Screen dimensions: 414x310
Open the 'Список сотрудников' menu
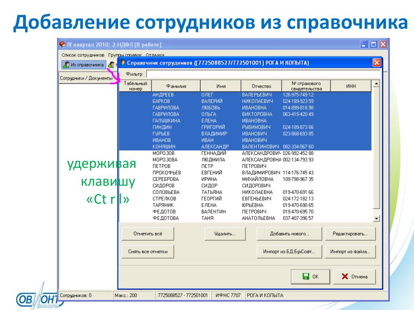pyautogui.click(x=83, y=55)
